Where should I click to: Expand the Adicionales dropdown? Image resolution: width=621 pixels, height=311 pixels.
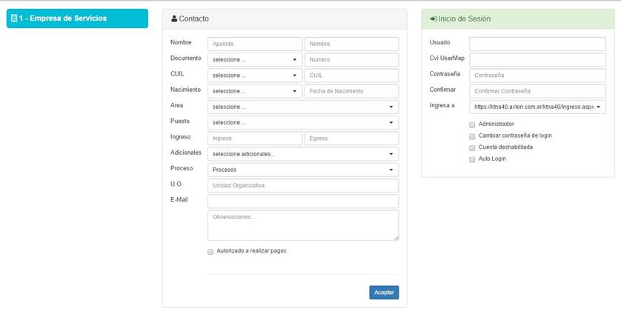coord(302,154)
